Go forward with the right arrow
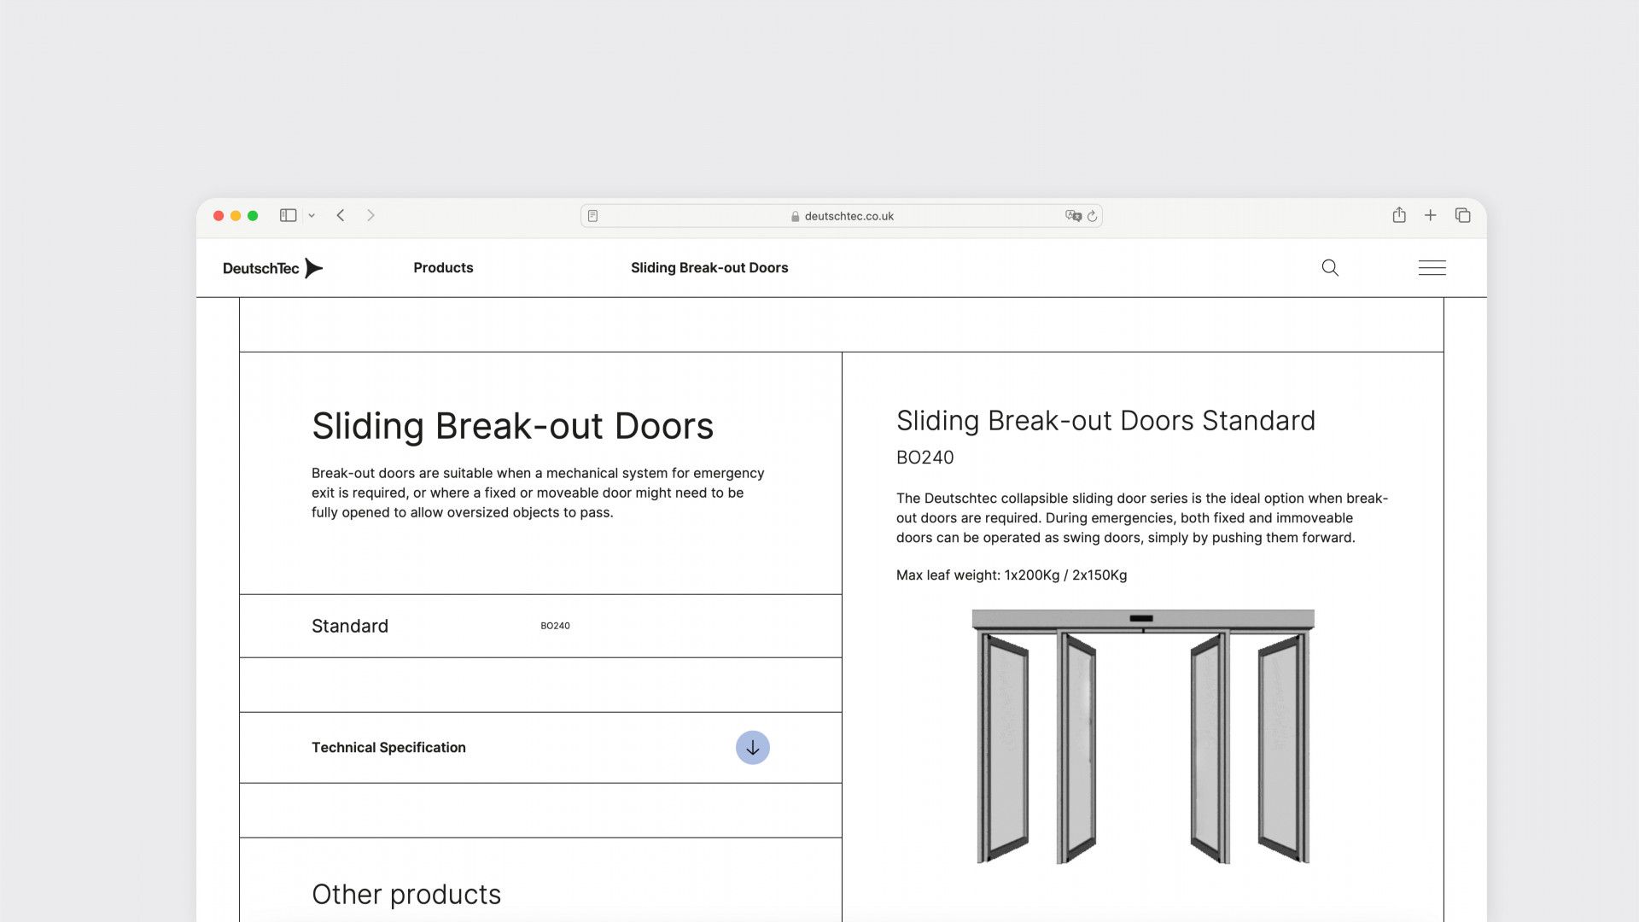 [370, 216]
